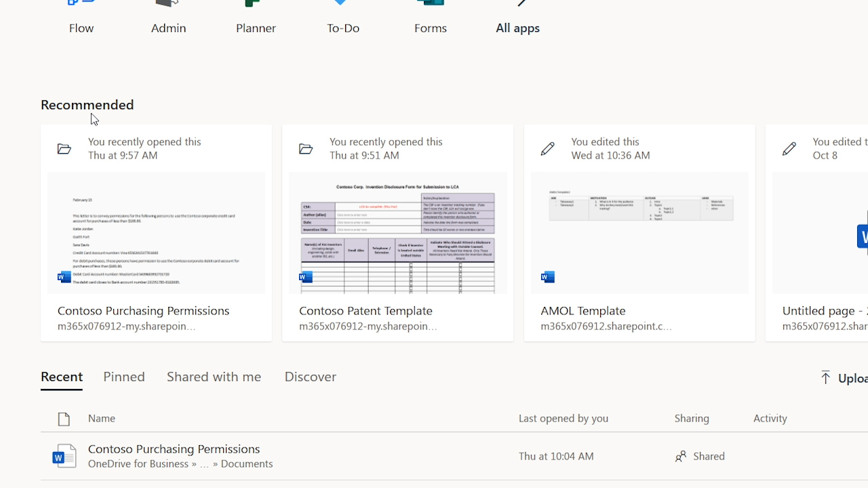The image size is (868, 488).
Task: Expand the breadcrumb ellipsis in list row
Action: click(204, 464)
